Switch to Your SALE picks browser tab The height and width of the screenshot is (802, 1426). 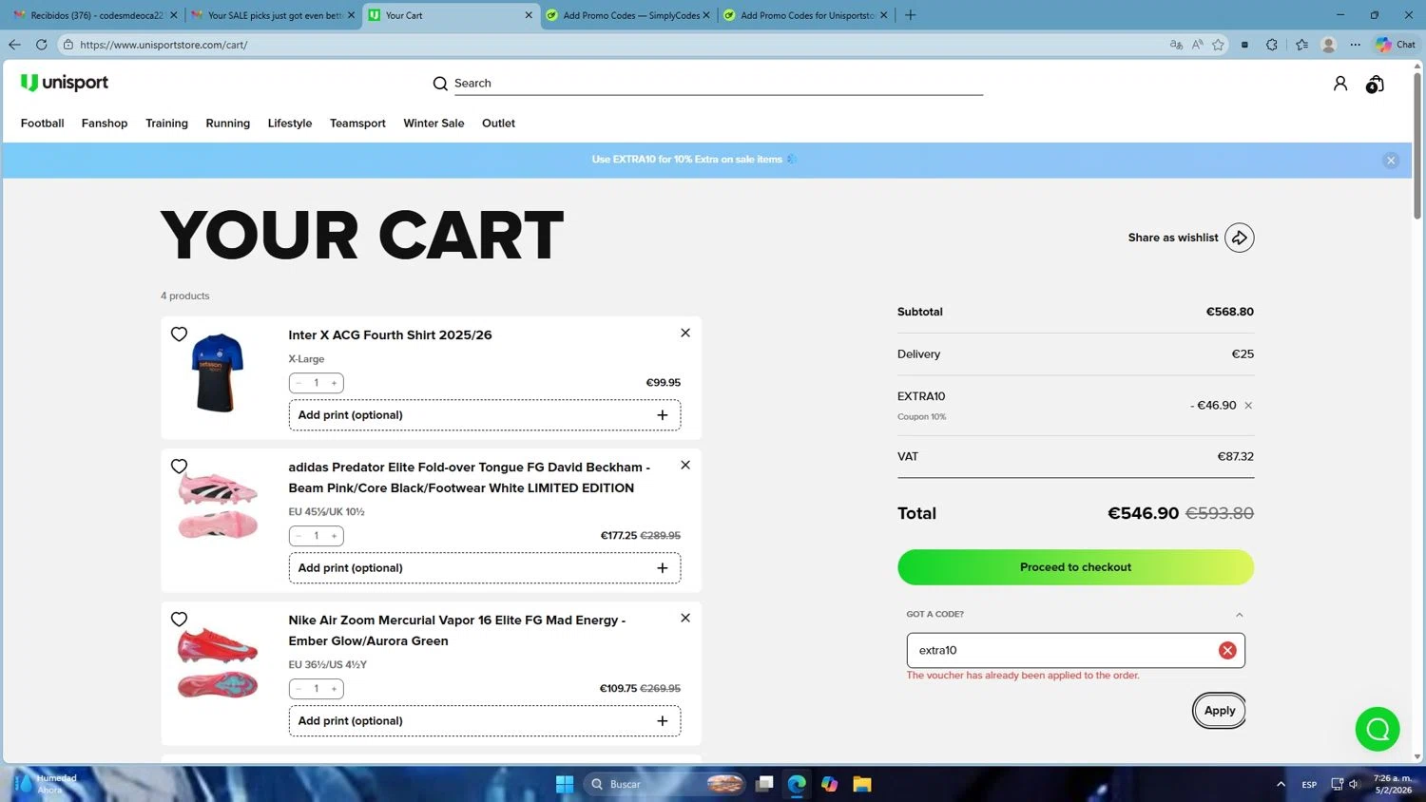[273, 15]
